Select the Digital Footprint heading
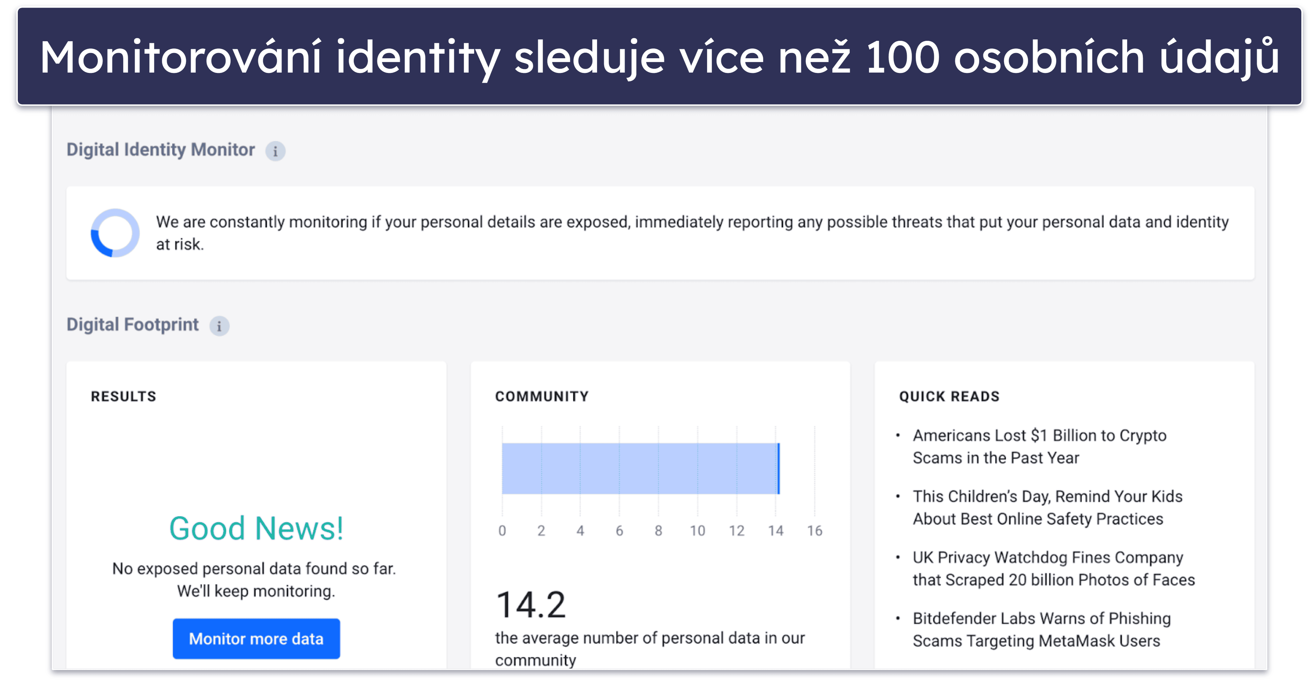The image size is (1316, 681). 132,325
